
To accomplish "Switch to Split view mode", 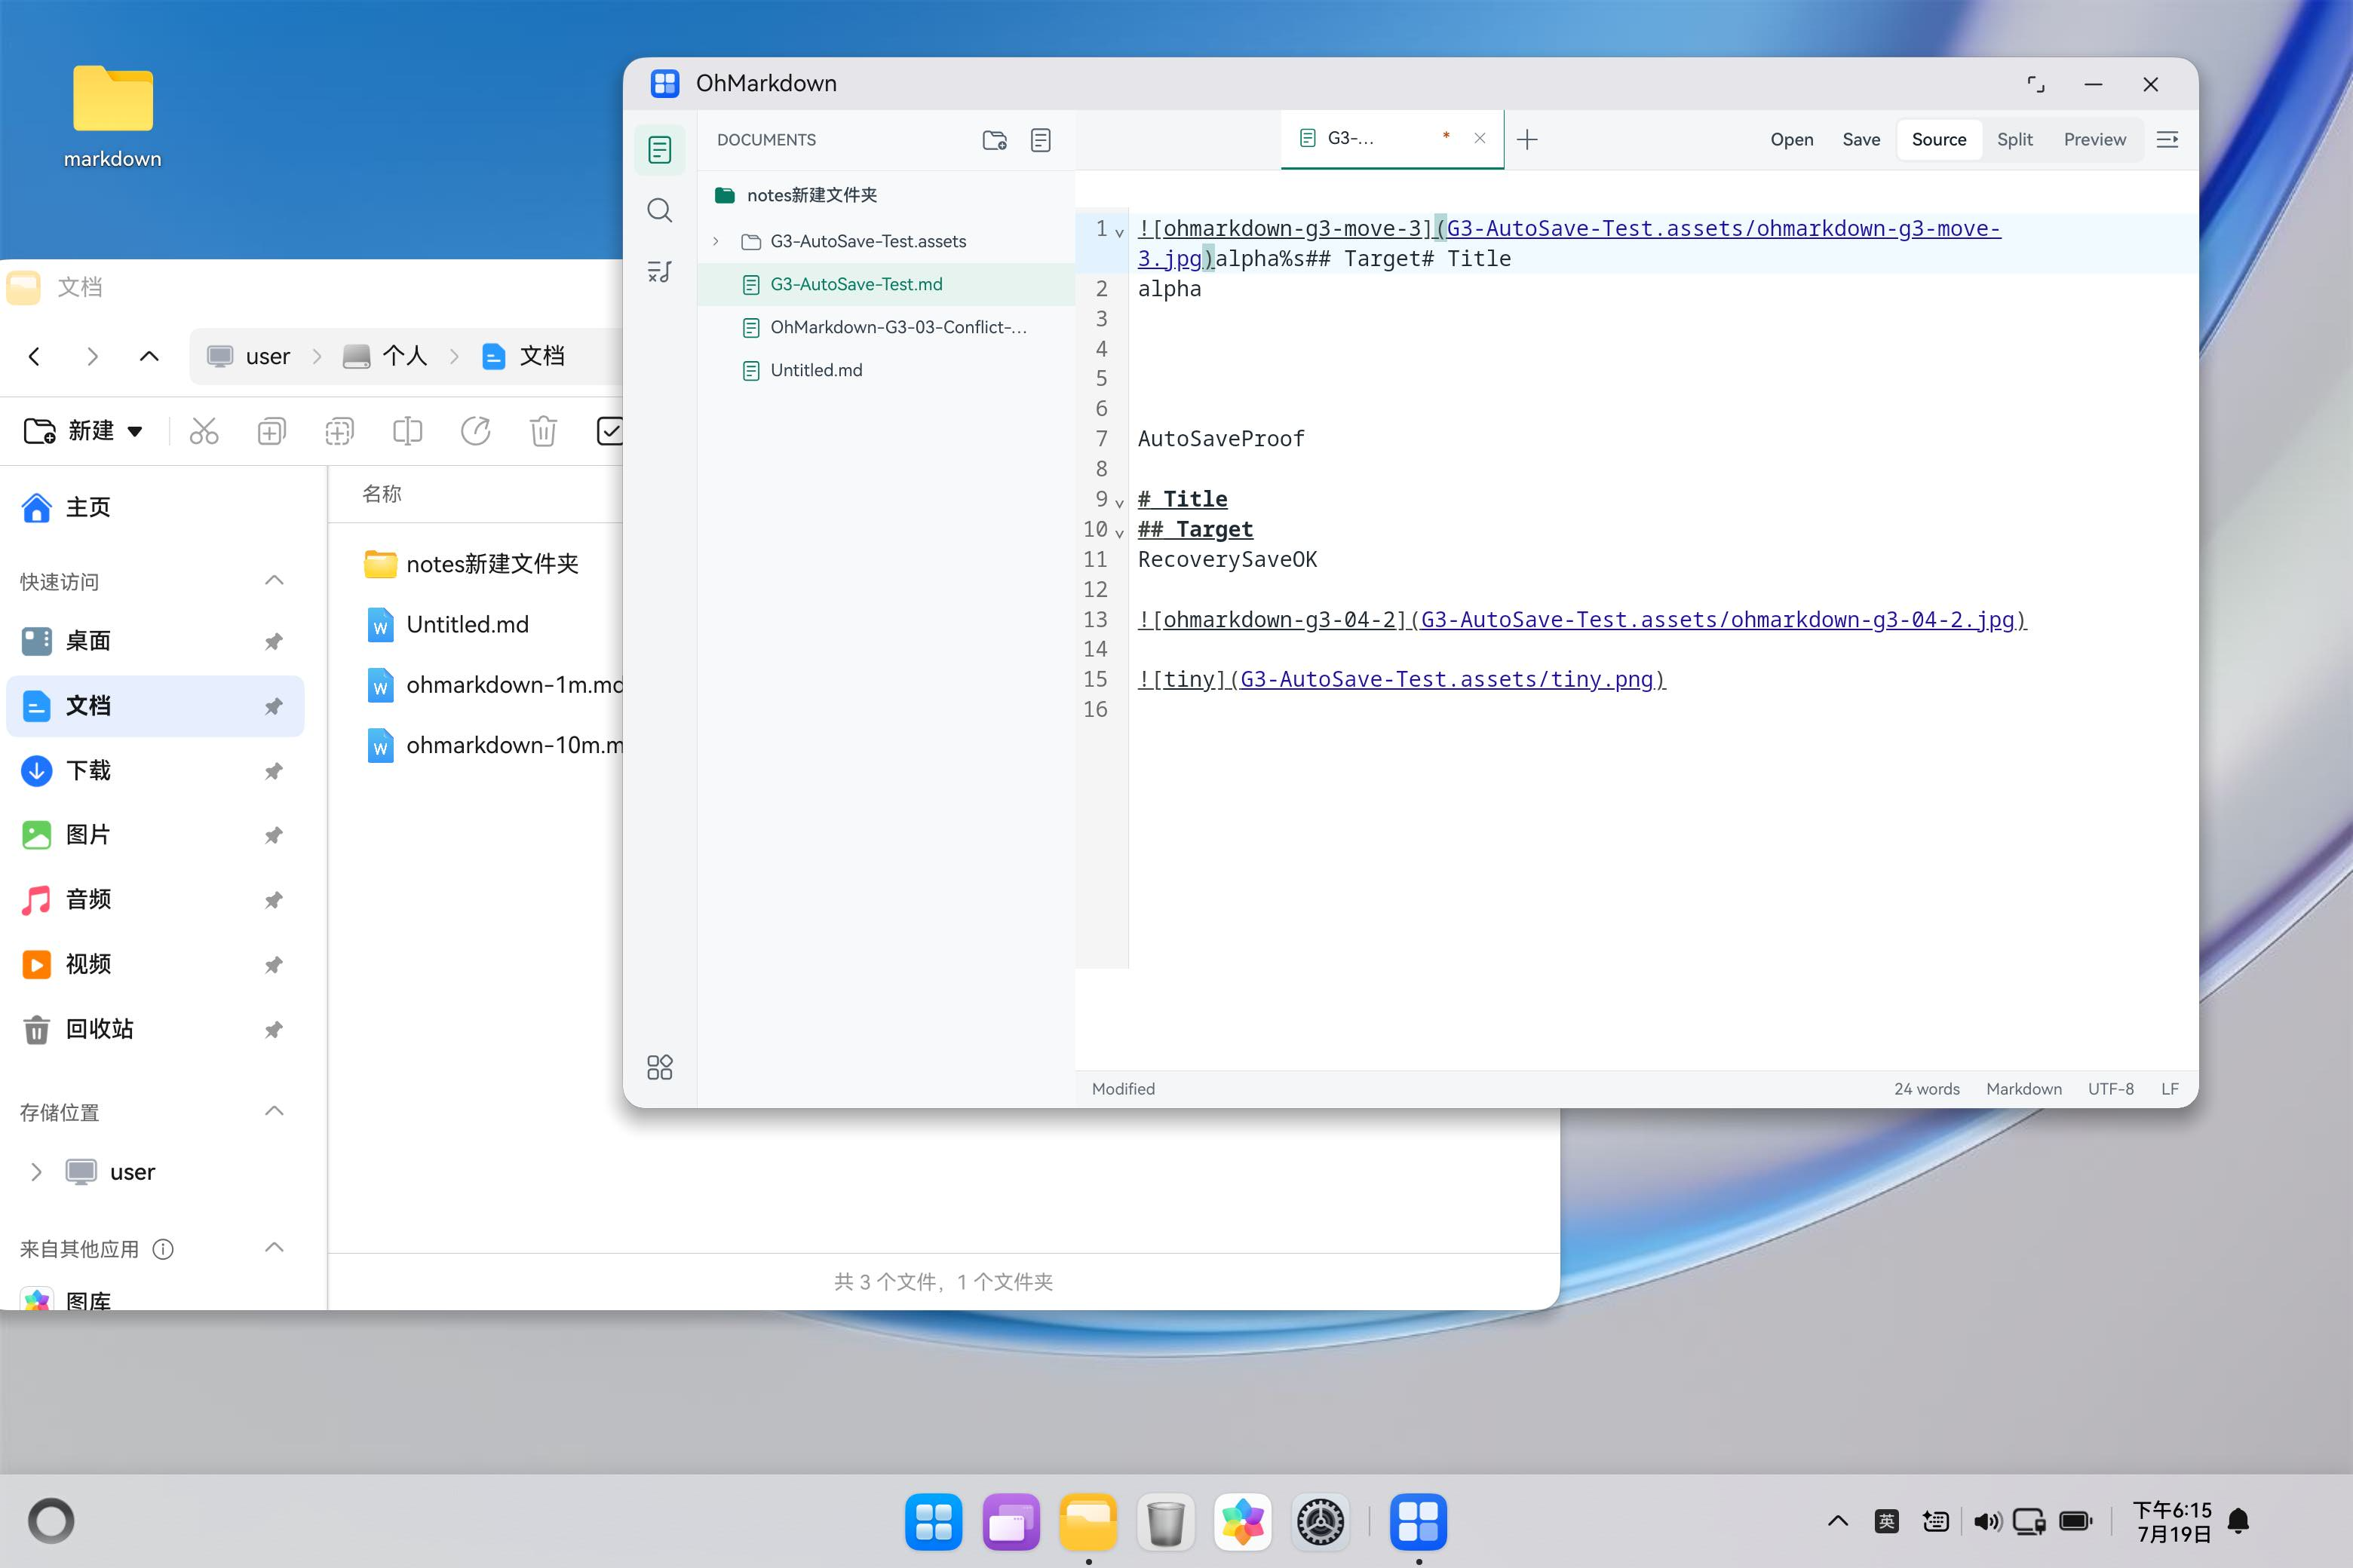I will 2015,140.
